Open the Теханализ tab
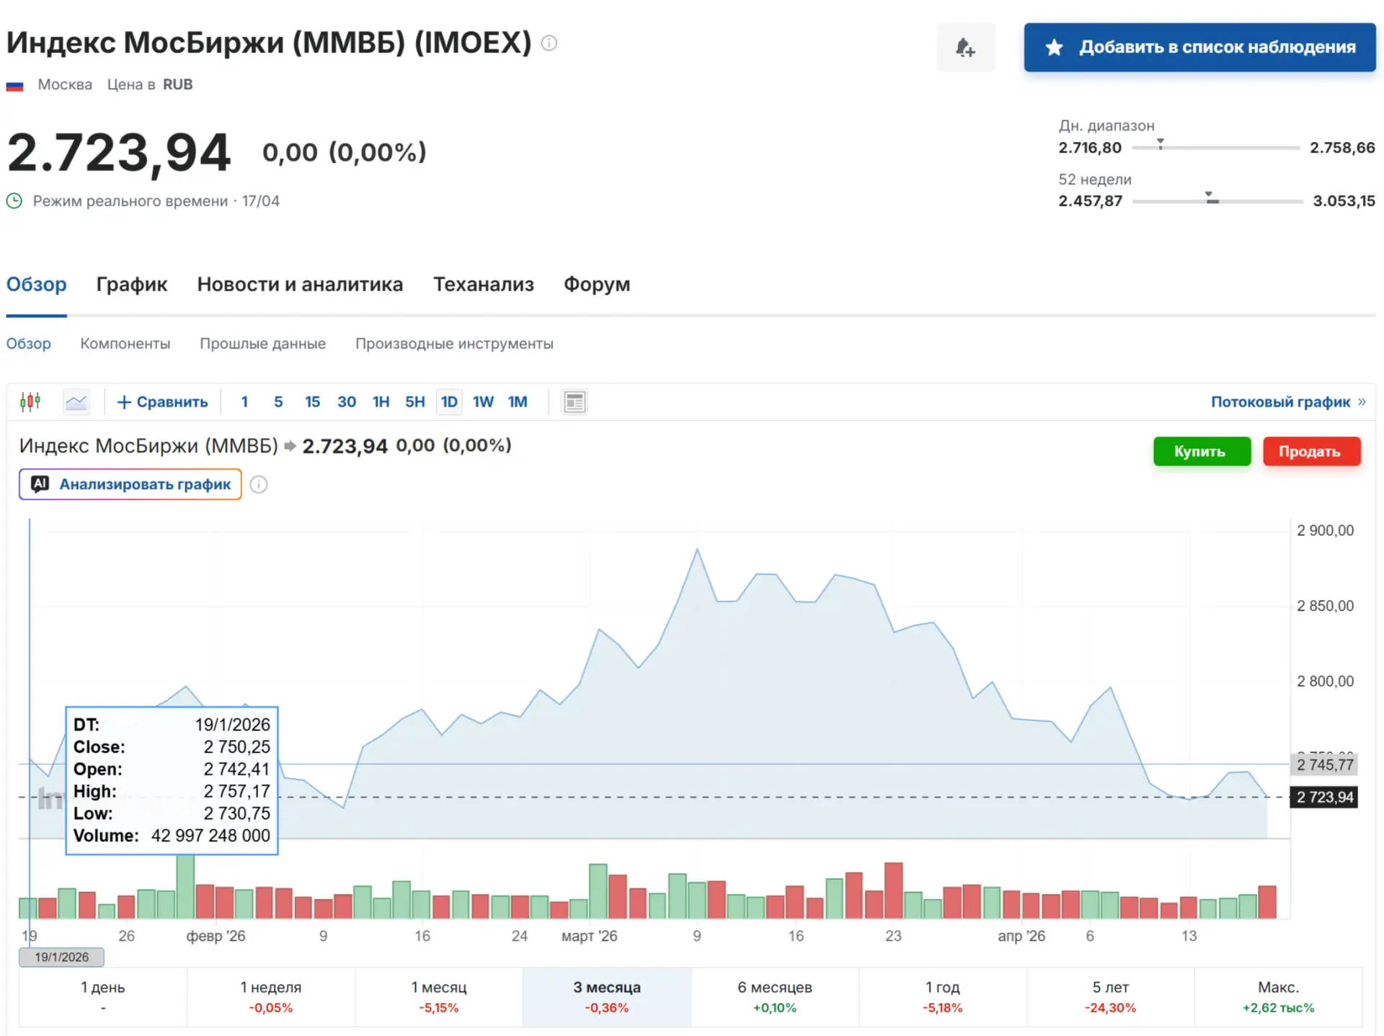Screen dimensions: 1384x1036 [484, 285]
